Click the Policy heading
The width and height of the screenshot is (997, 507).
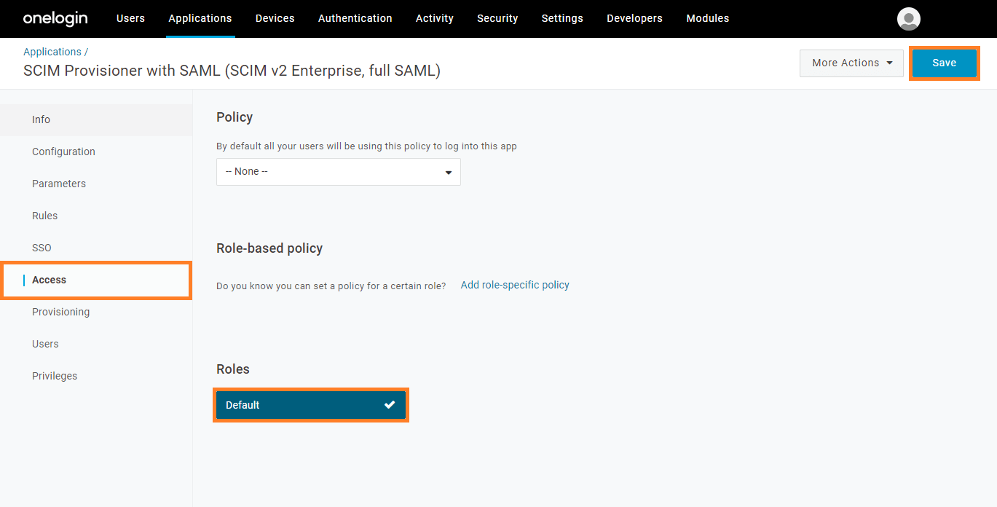[235, 117]
